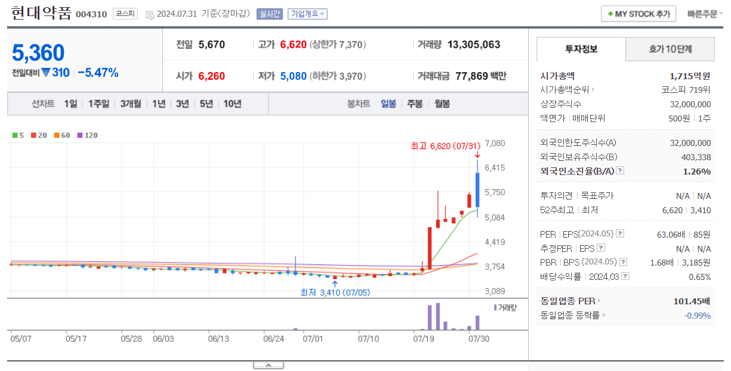Click the 최저 3,410 (07/05) chart marker
The height and width of the screenshot is (371, 731).
pos(334,292)
